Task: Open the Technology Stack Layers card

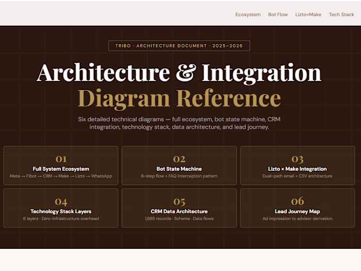Action: [x=61, y=208]
